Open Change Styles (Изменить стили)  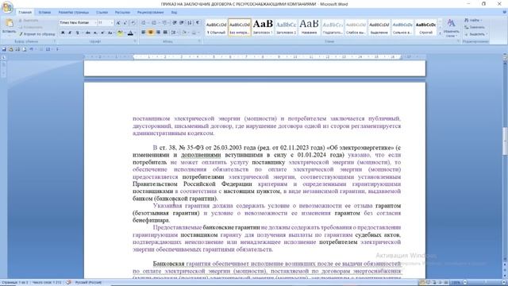tap(451, 28)
